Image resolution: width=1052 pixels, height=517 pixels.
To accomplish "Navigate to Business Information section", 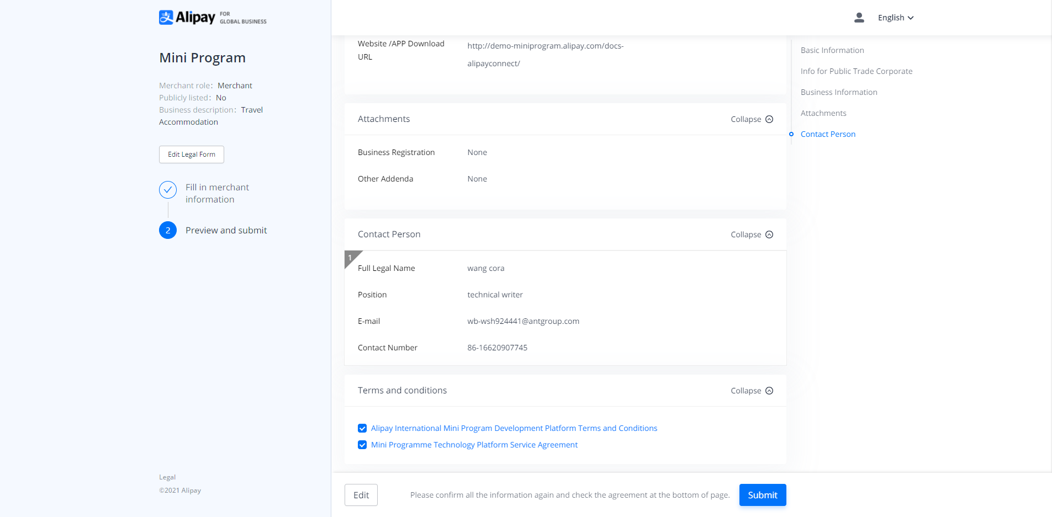I will pyautogui.click(x=839, y=92).
